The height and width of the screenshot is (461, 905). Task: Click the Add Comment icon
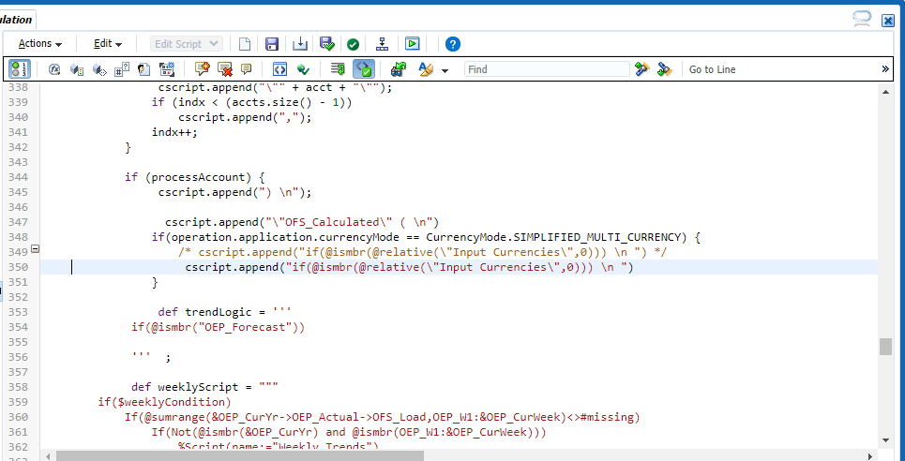point(202,69)
